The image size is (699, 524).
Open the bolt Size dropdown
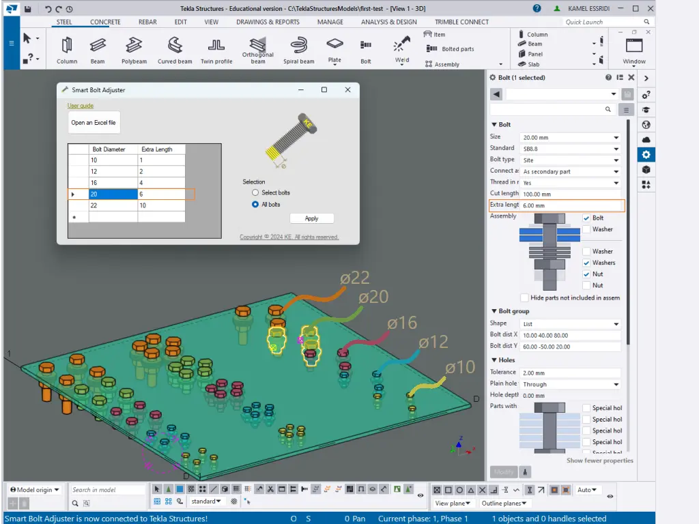(616, 137)
